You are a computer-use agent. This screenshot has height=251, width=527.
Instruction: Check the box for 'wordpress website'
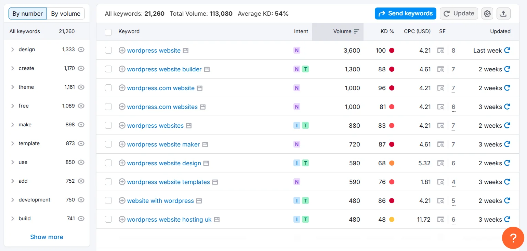point(108,50)
